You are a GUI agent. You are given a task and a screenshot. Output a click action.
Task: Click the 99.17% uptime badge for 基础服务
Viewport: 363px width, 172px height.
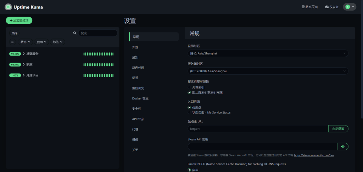pyautogui.click(x=15, y=54)
